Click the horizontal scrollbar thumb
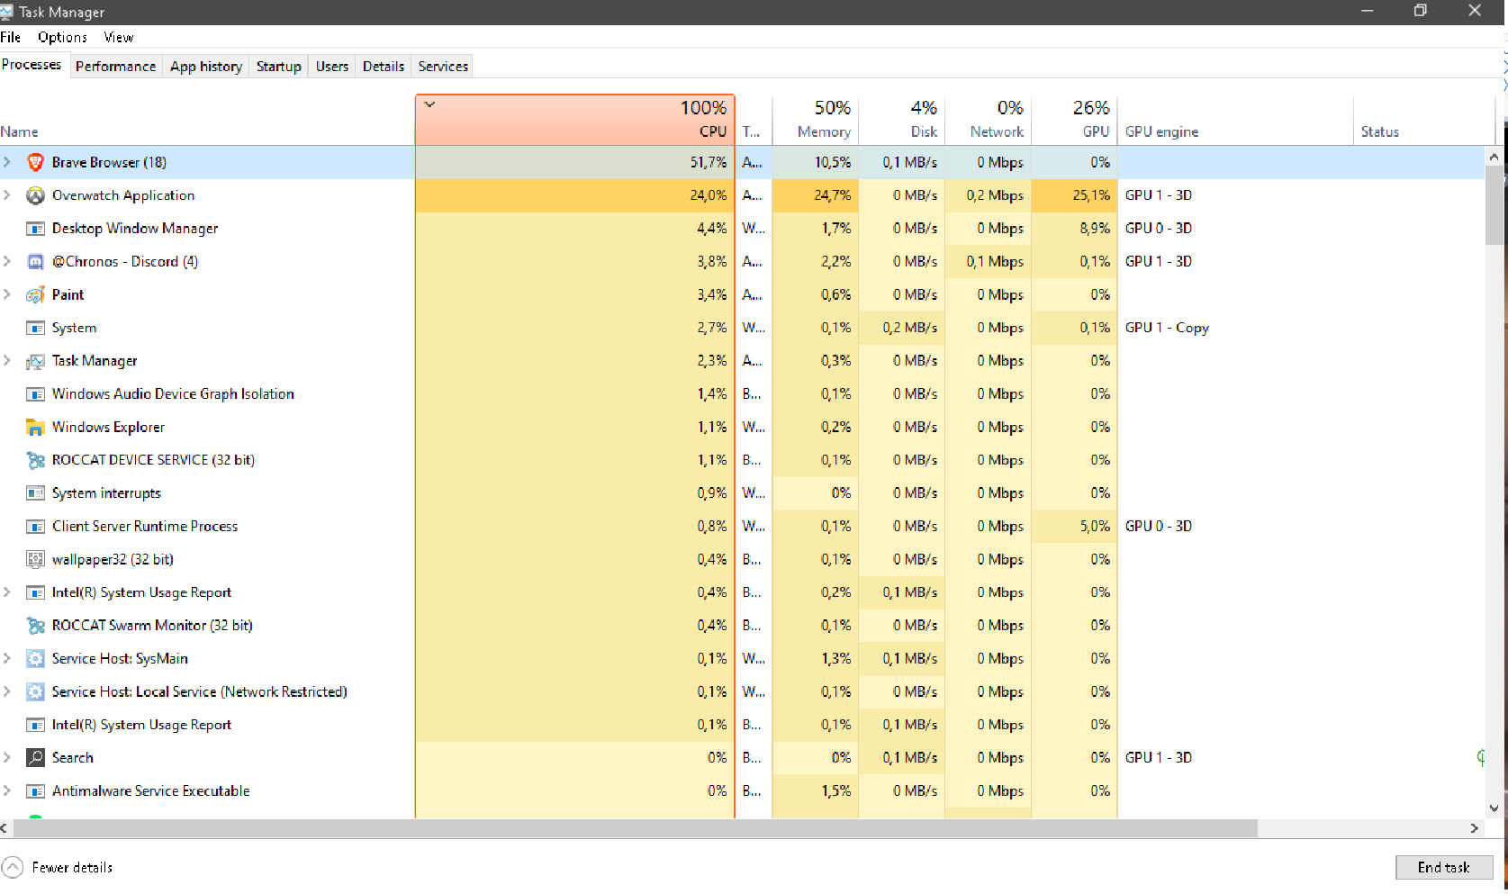 pyautogui.click(x=634, y=828)
